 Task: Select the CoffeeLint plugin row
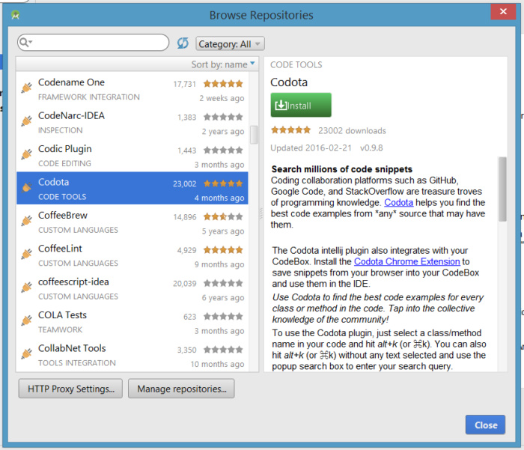pyautogui.click(x=132, y=255)
